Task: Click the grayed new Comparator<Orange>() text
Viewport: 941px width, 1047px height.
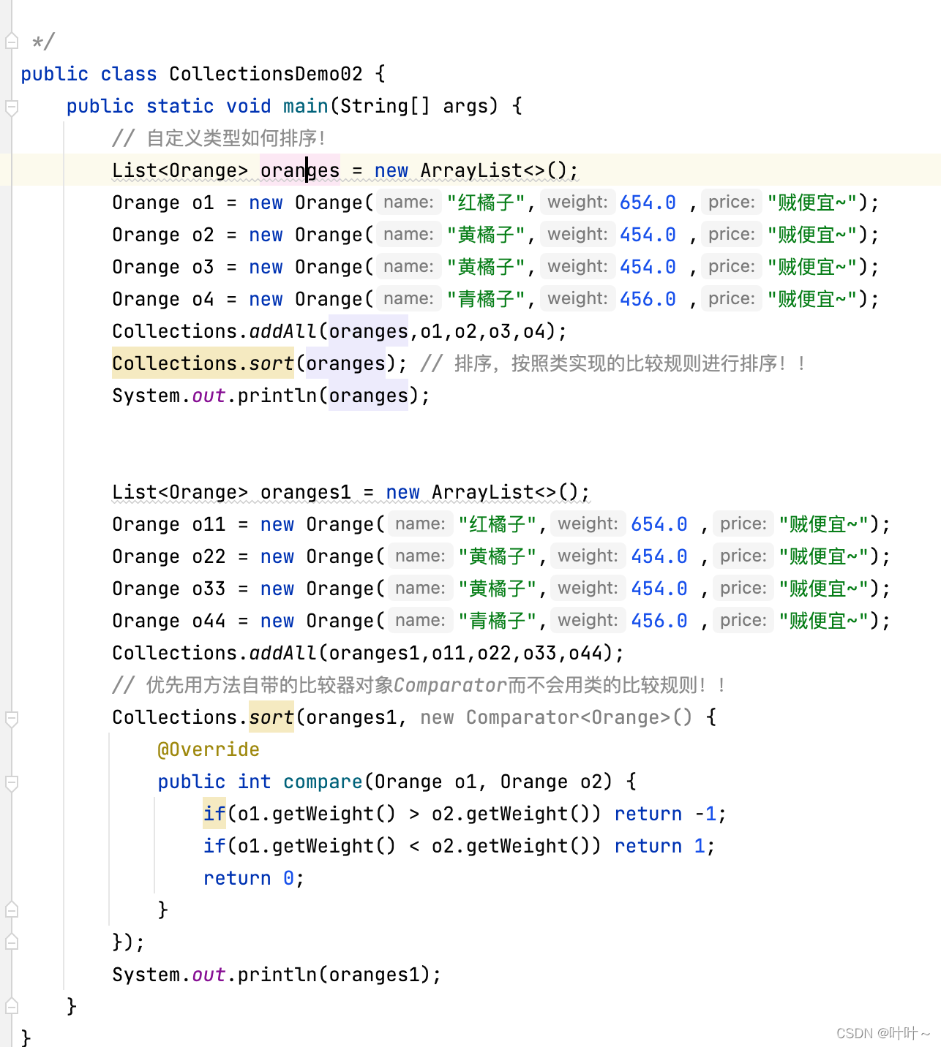Action: (556, 717)
